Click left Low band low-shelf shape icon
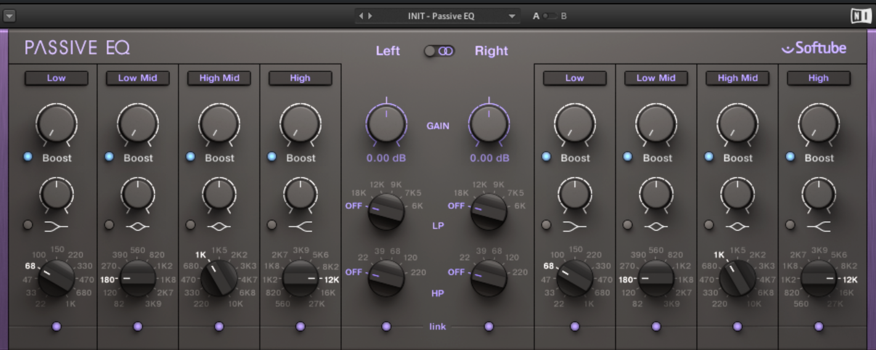This screenshot has width=876, height=350. click(56, 227)
